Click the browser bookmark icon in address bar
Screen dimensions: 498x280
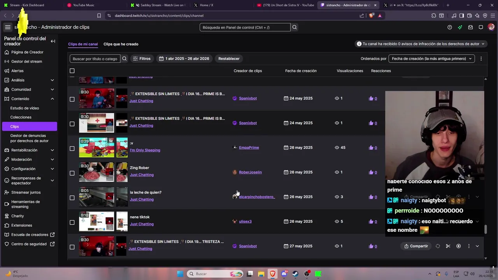99,16
